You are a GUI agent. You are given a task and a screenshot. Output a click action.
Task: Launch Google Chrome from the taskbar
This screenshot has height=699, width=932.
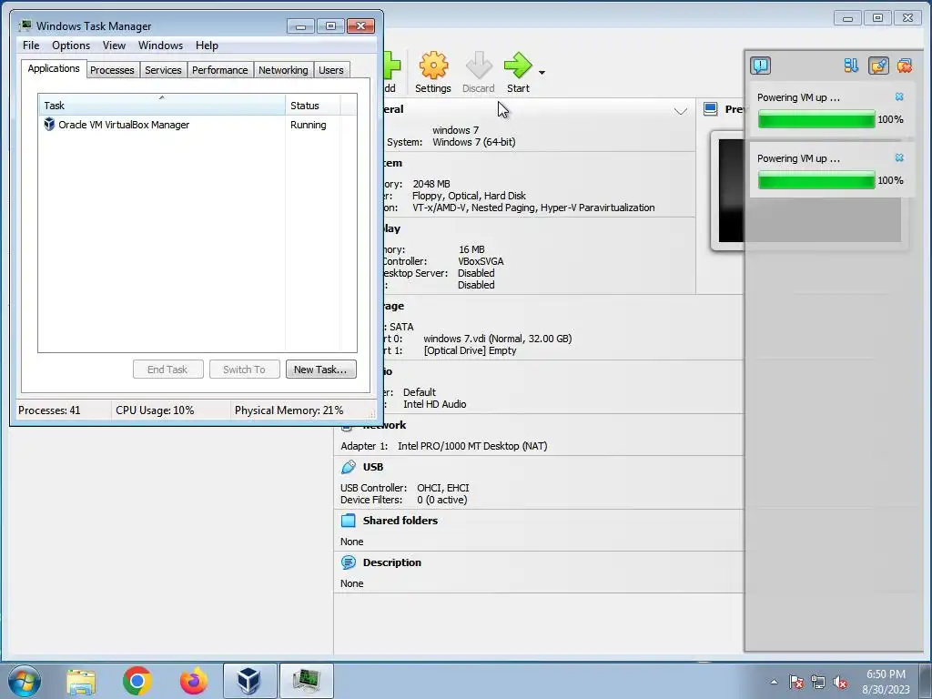tap(137, 681)
